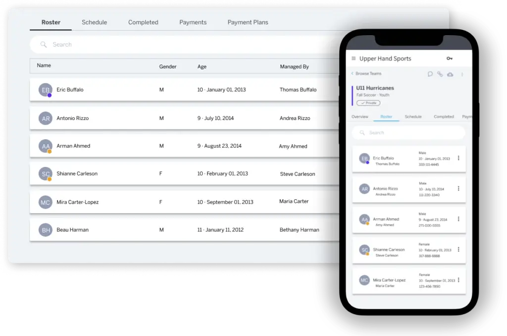Switch to the Payment Plans tab

click(x=248, y=22)
